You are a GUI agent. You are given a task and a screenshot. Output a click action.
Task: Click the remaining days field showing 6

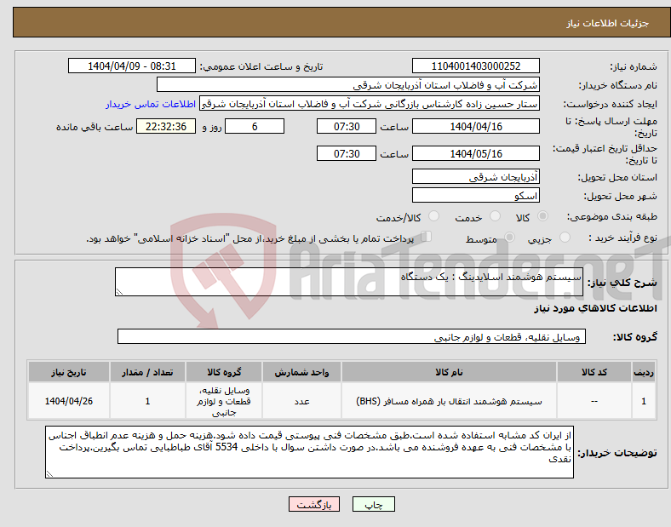(x=255, y=126)
